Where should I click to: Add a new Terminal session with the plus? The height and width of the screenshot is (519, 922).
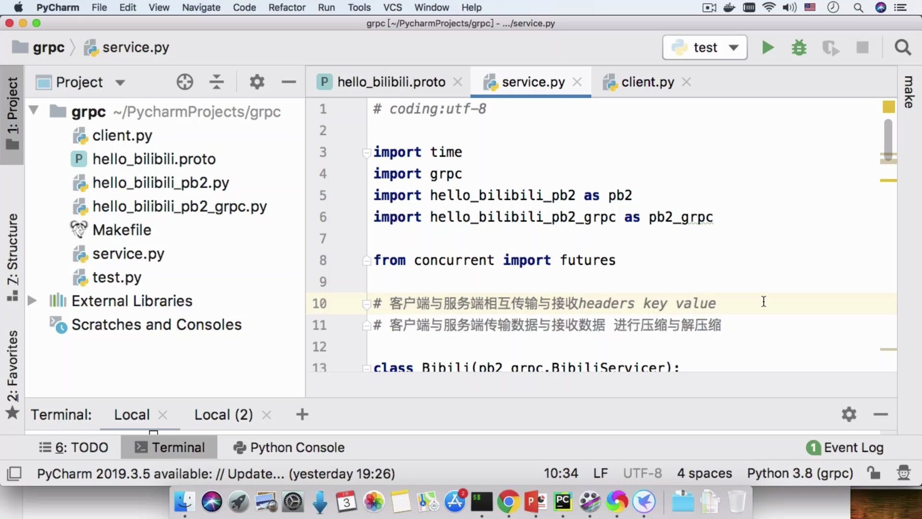[302, 414]
